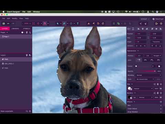The width and height of the screenshot is (165, 124).
Task: Click the rotate counterclockwise icon
Action: coord(98,23)
